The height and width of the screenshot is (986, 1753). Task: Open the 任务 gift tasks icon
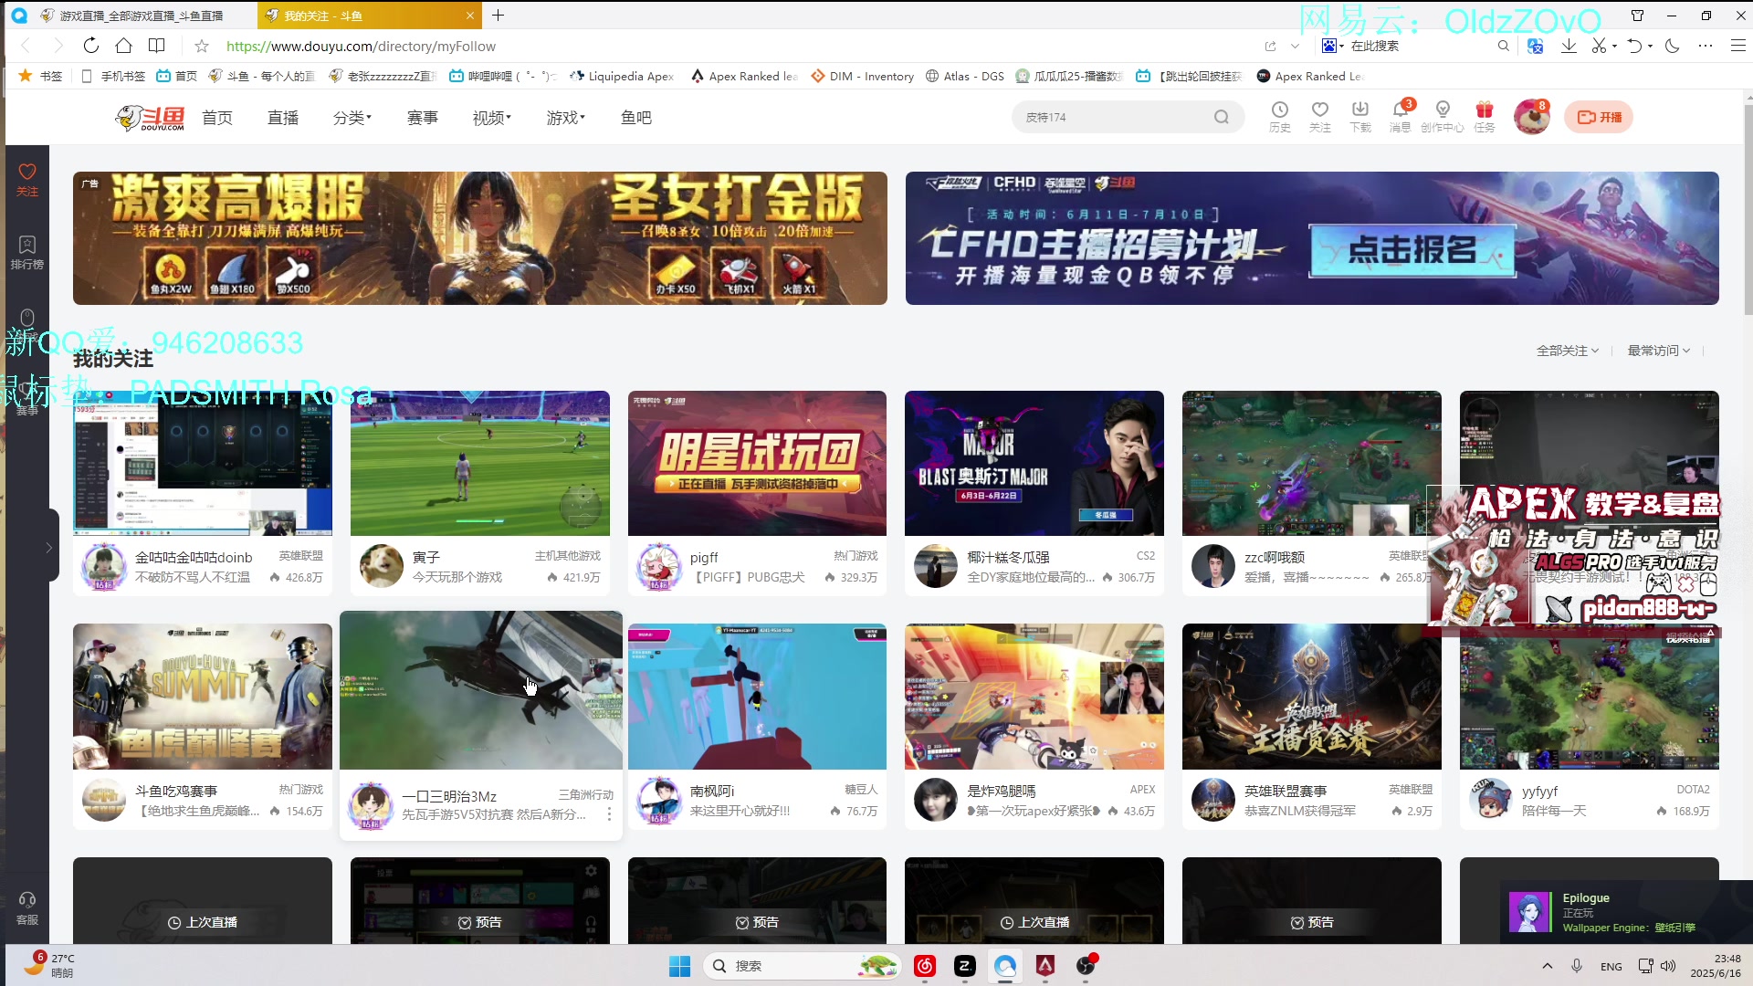(x=1485, y=116)
